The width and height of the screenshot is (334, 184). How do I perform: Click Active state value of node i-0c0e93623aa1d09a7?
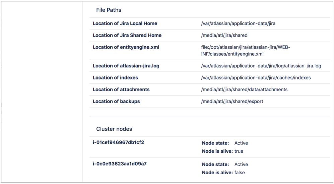point(241,164)
